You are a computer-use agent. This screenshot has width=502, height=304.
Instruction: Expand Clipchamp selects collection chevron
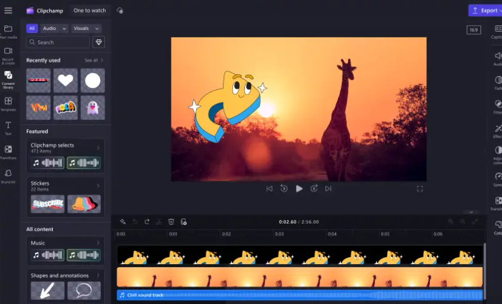pyautogui.click(x=98, y=148)
